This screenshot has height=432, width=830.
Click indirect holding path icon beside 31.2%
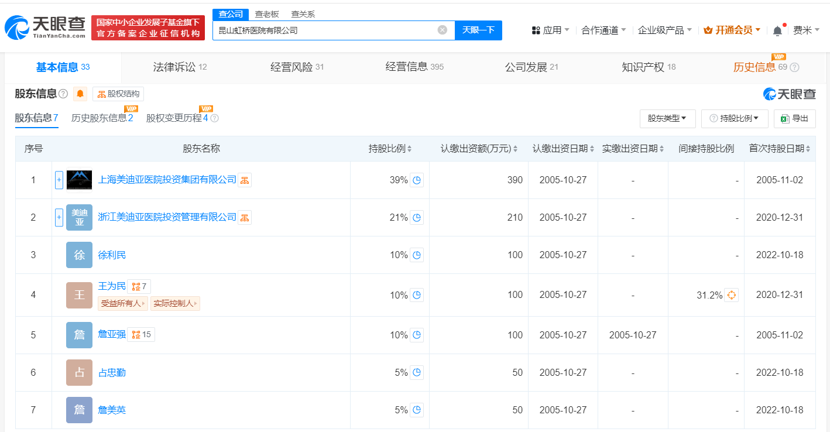coord(731,295)
